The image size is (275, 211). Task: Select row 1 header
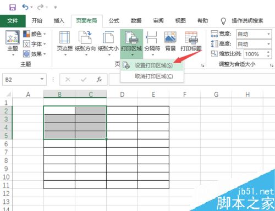click(x=6, y=102)
